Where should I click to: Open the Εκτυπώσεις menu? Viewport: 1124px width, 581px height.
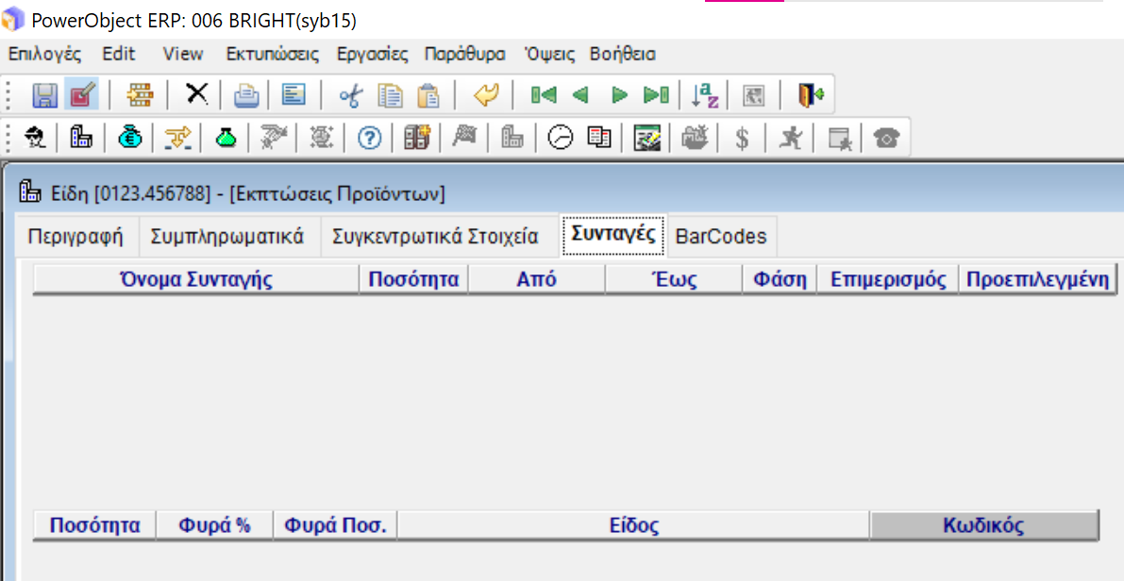click(x=272, y=54)
